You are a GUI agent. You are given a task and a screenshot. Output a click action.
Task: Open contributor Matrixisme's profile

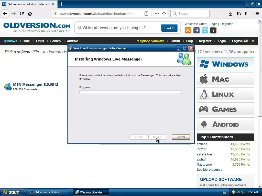[204, 165]
